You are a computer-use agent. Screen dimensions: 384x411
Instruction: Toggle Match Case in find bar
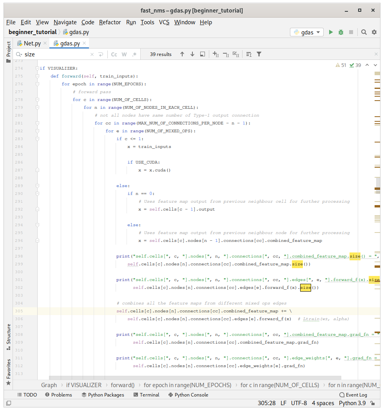pyautogui.click(x=114, y=54)
